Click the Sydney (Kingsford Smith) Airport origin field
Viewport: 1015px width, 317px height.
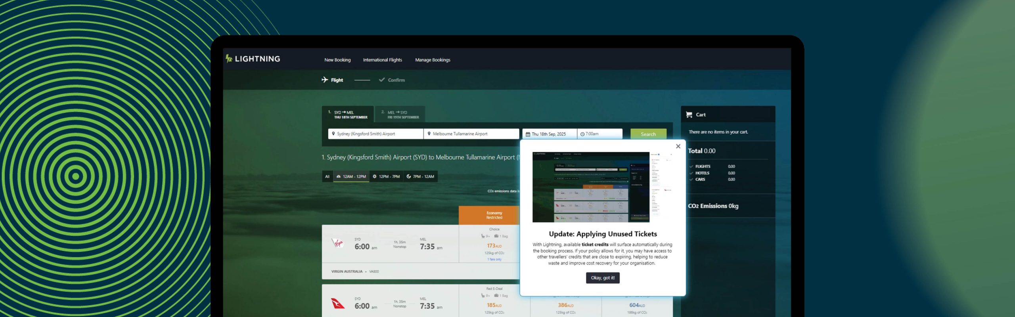(x=375, y=134)
